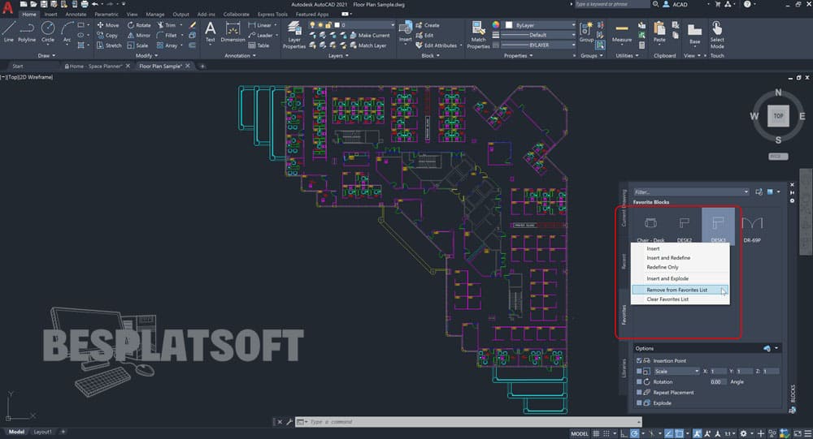The height and width of the screenshot is (439, 813).
Task: Enable the Repeat Placement checkbox
Action: pyautogui.click(x=641, y=392)
